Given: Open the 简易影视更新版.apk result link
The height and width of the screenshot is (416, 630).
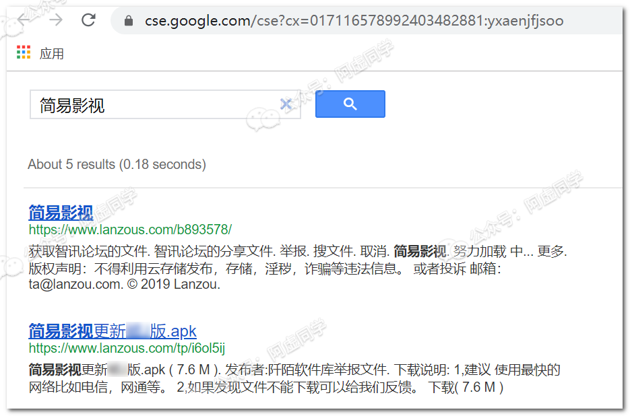Looking at the screenshot, I should coord(113,331).
